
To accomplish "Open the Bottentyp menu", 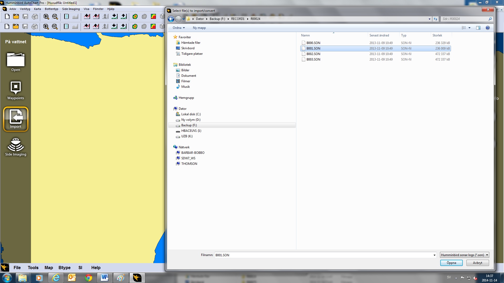I will [x=51, y=9].
